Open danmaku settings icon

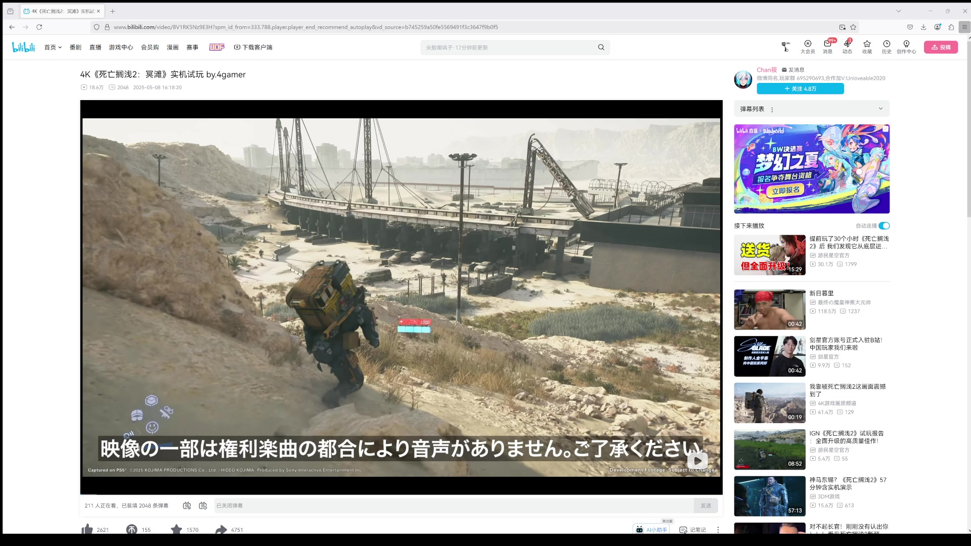203,506
